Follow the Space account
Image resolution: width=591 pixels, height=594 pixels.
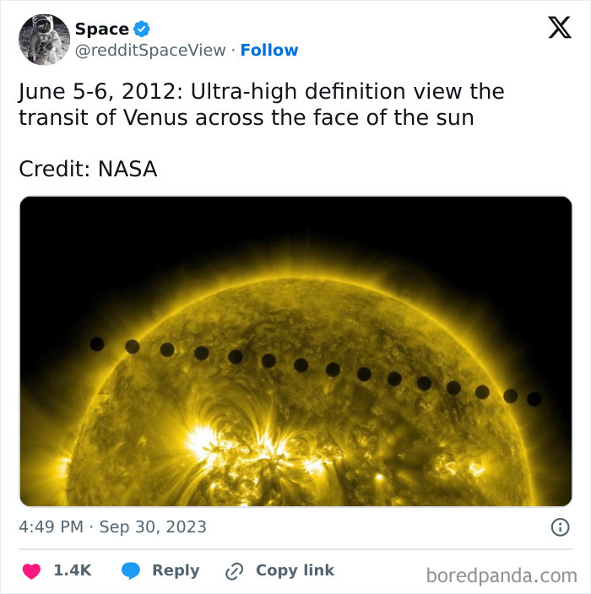pos(269,51)
